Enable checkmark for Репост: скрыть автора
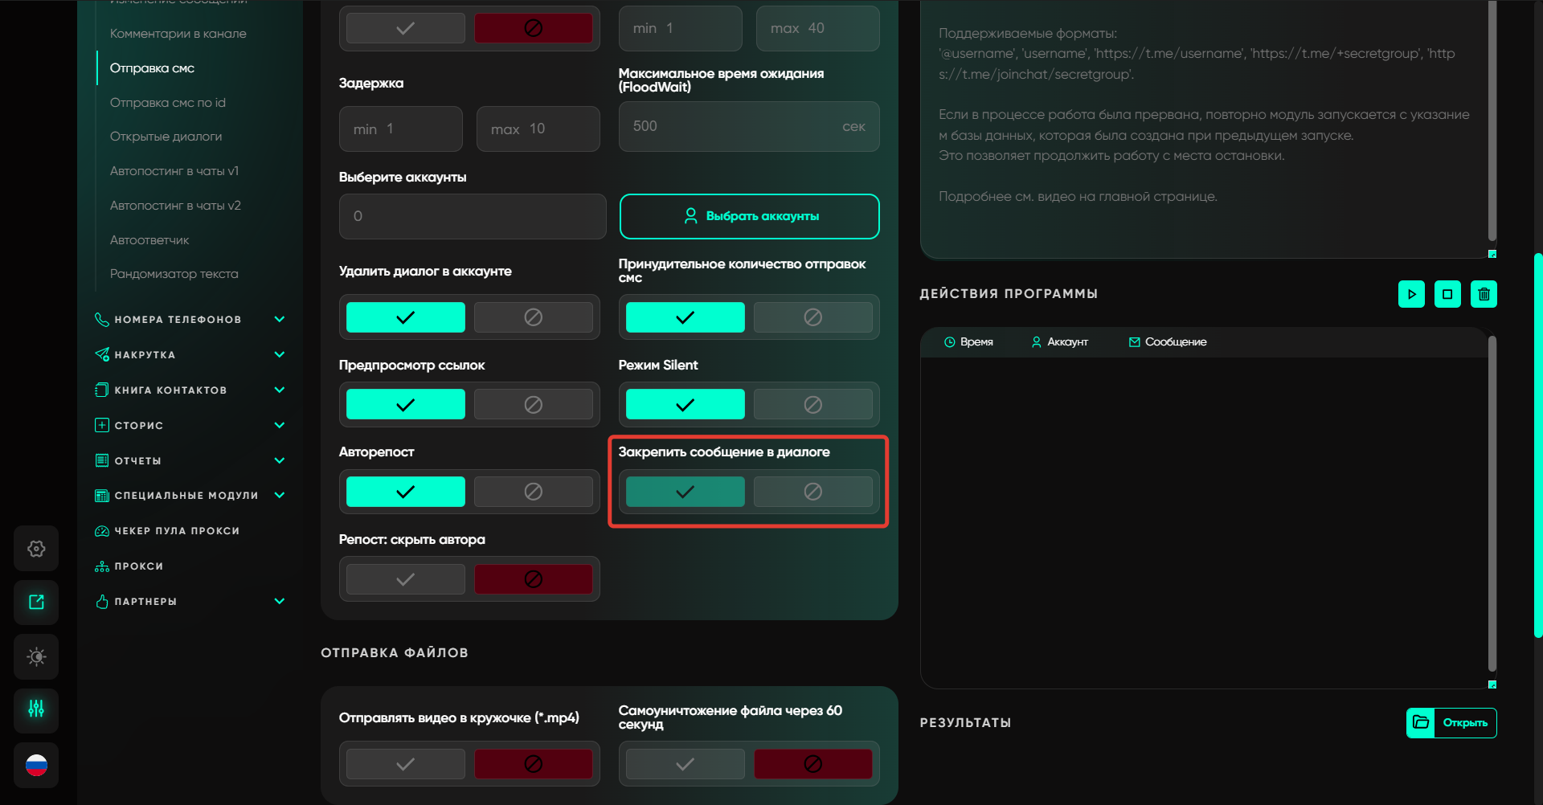This screenshot has height=805, width=1543. click(405, 579)
